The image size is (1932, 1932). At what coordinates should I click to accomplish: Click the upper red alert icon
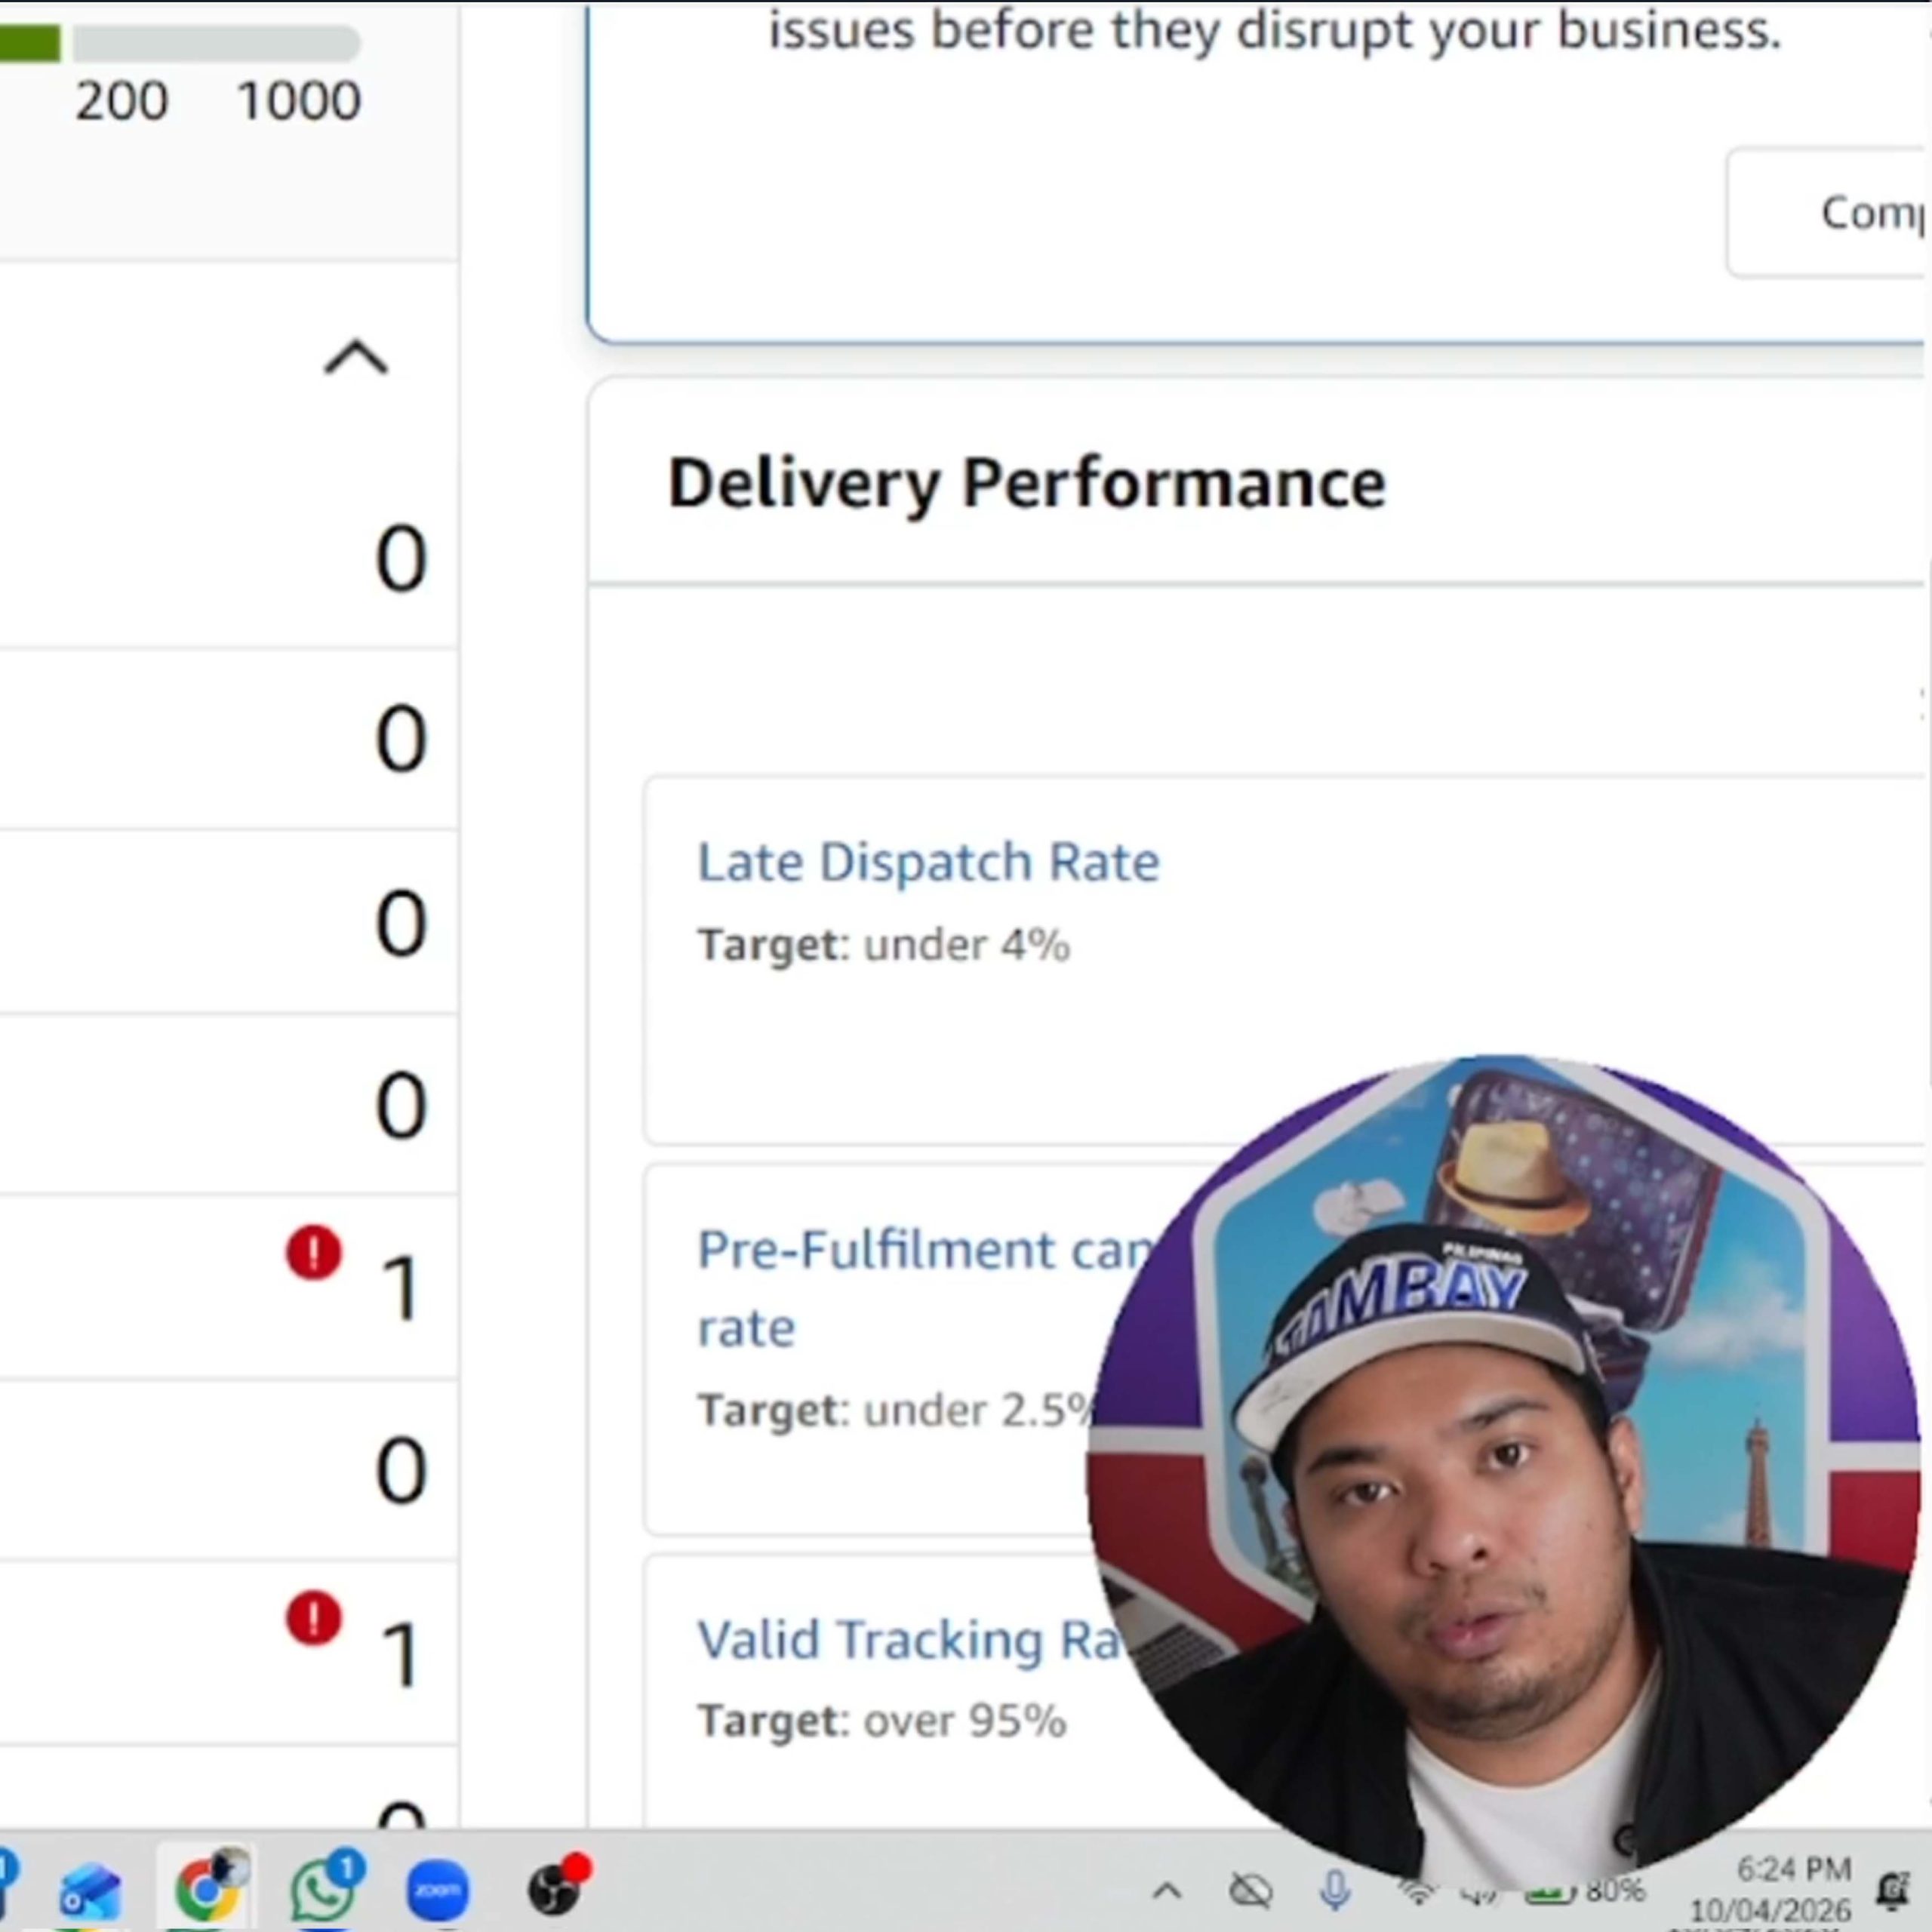(x=314, y=1252)
